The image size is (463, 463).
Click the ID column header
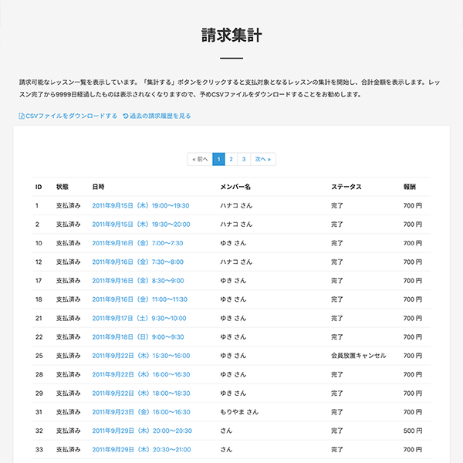click(39, 187)
